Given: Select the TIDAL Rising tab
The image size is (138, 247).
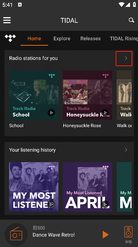Looking at the screenshot, I should click(124, 38).
